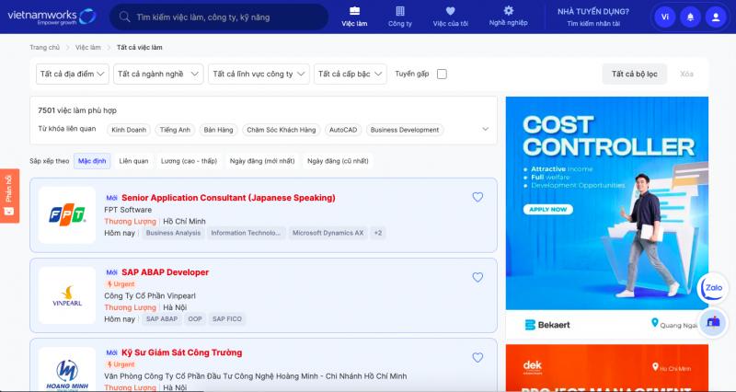The height and width of the screenshot is (392, 736).
Task: Click FPT Software company name
Action: pos(128,210)
